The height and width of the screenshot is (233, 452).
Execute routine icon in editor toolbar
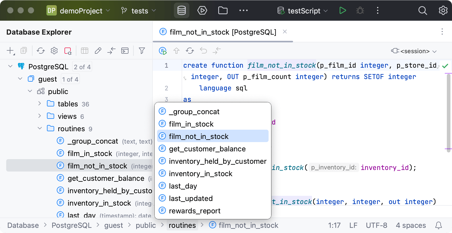pos(163,51)
